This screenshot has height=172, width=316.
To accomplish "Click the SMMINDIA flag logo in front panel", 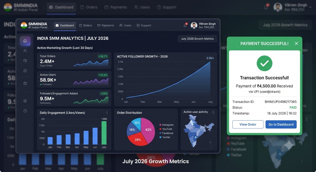I will coord(24,25).
